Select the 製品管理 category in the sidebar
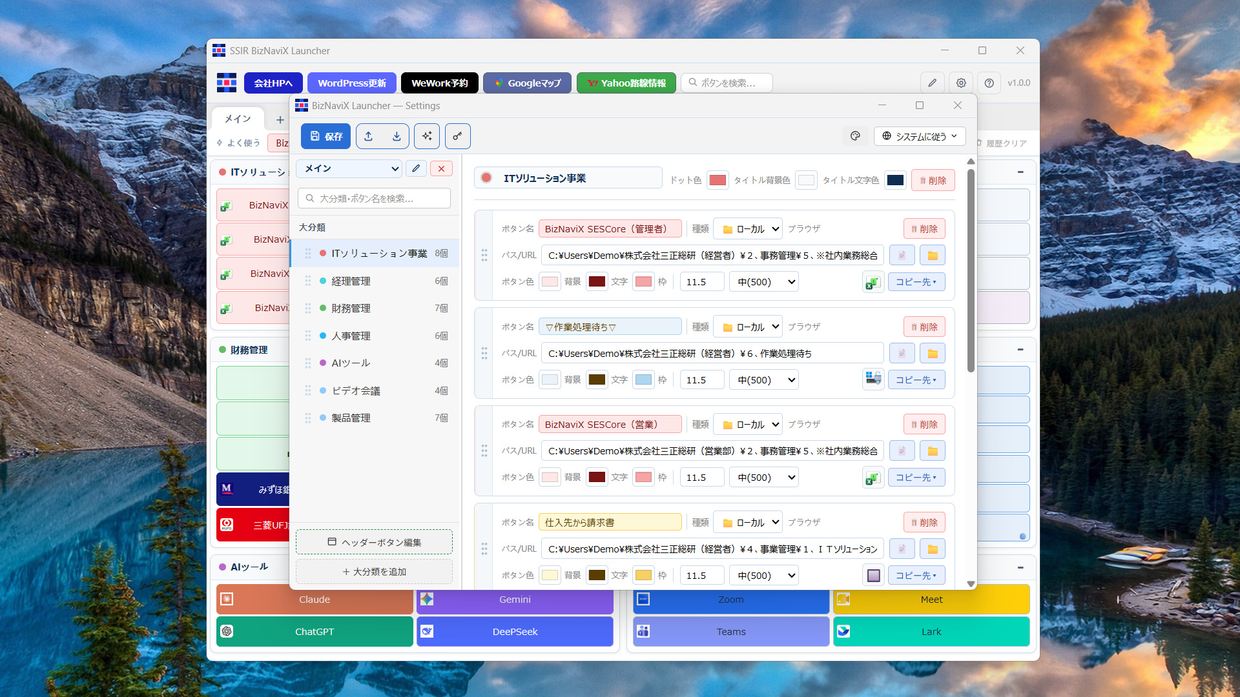The image size is (1240, 697). (x=375, y=418)
